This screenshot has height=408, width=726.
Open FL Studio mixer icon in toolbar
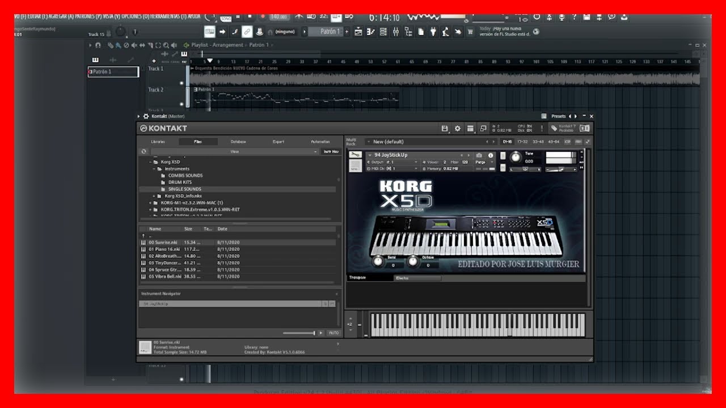click(x=396, y=32)
